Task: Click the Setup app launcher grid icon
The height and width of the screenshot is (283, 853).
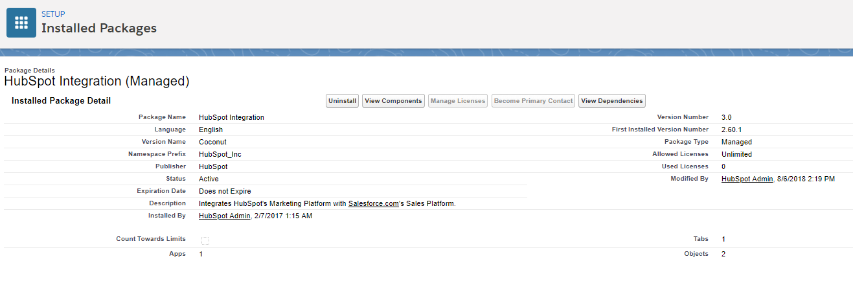Action: point(21,23)
